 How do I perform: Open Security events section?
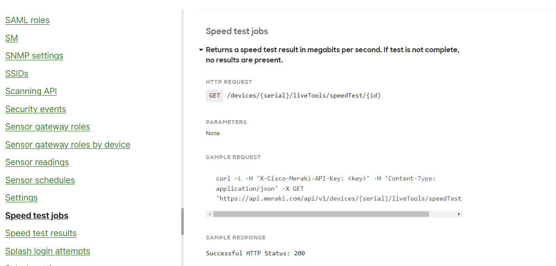[x=35, y=109]
